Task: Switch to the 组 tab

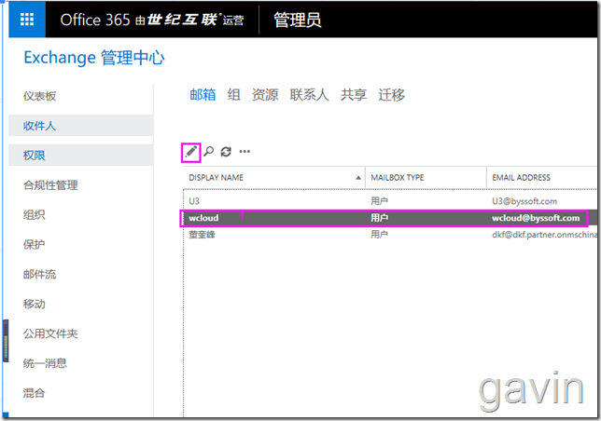Action: (x=234, y=94)
